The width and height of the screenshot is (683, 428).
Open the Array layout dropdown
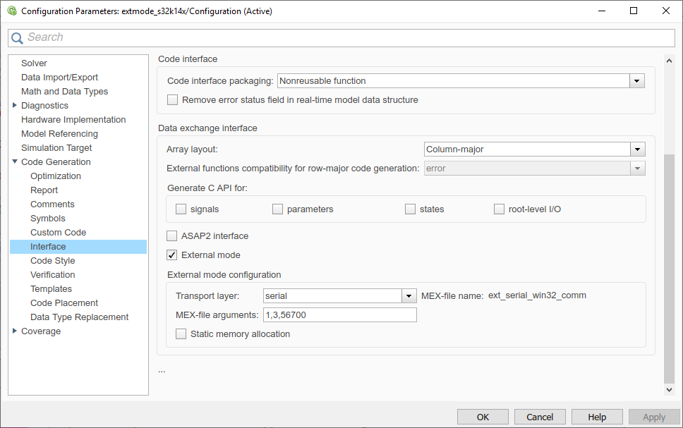pos(637,149)
